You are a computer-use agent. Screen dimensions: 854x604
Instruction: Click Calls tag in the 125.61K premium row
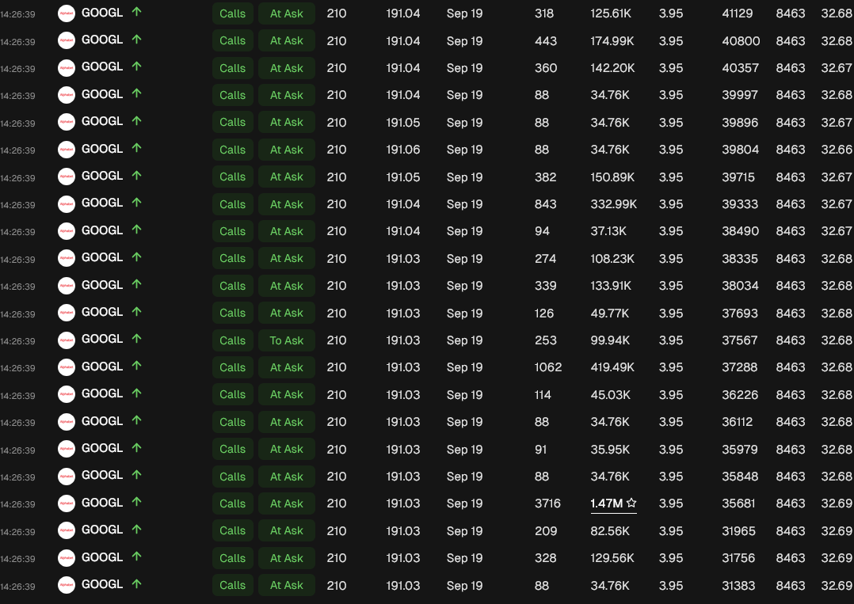233,13
